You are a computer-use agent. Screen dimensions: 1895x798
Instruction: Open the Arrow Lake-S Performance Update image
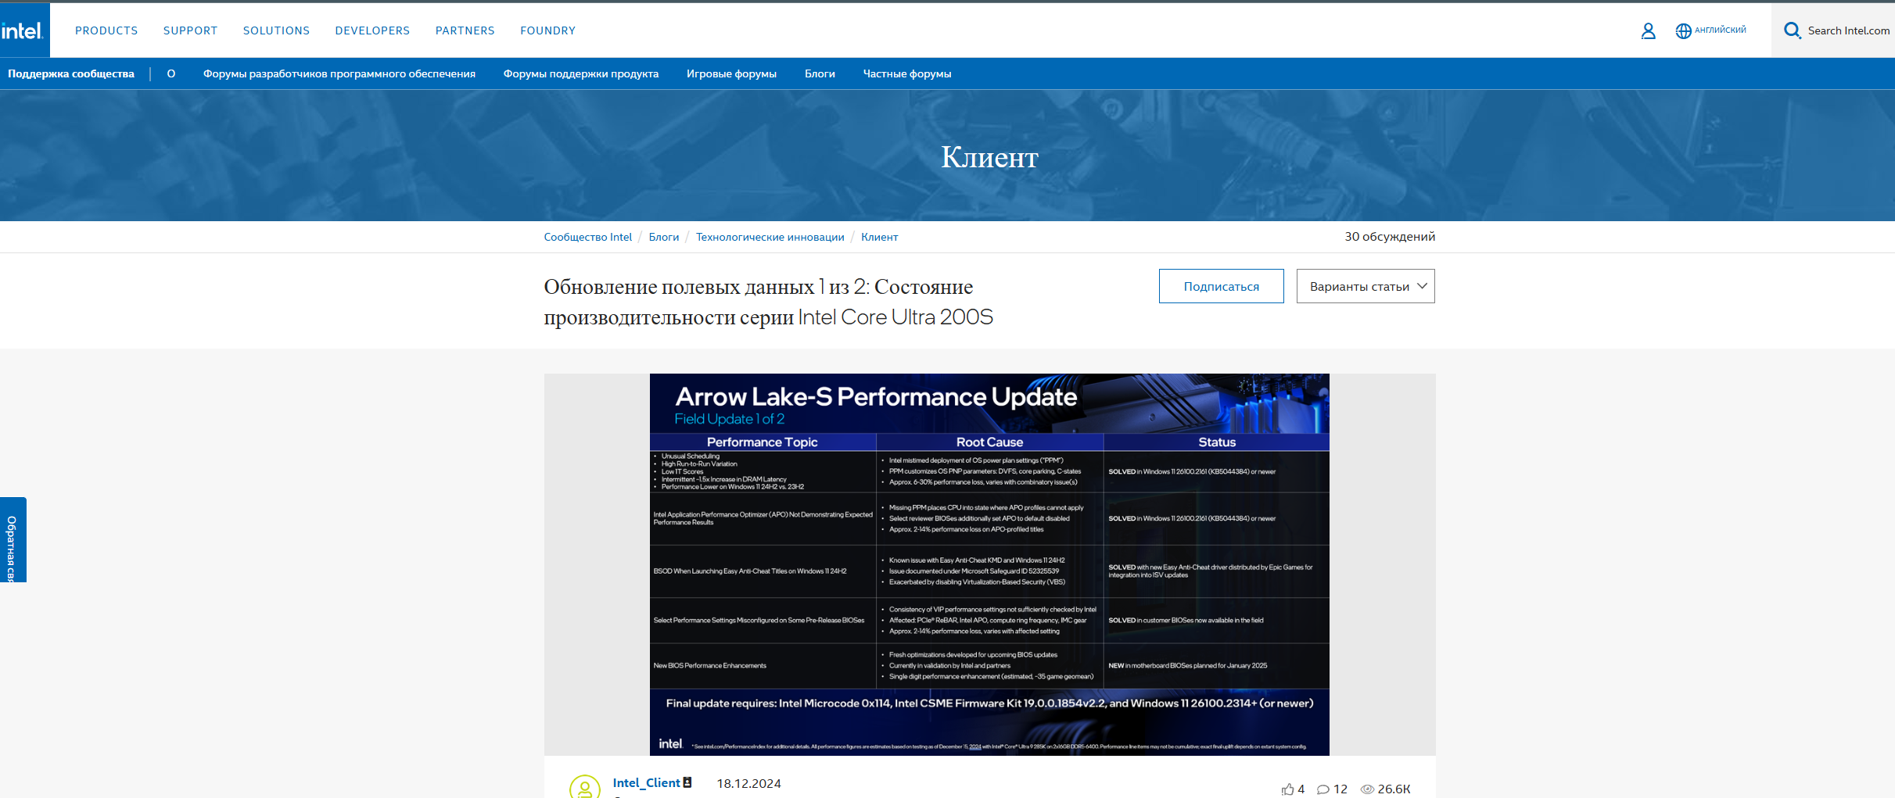tap(989, 564)
